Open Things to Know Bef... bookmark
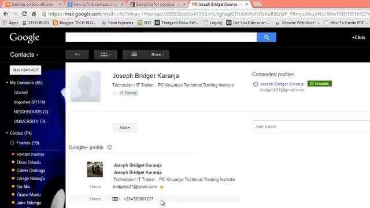Image resolution: width=370 pixels, height=208 pixels. 176,23
